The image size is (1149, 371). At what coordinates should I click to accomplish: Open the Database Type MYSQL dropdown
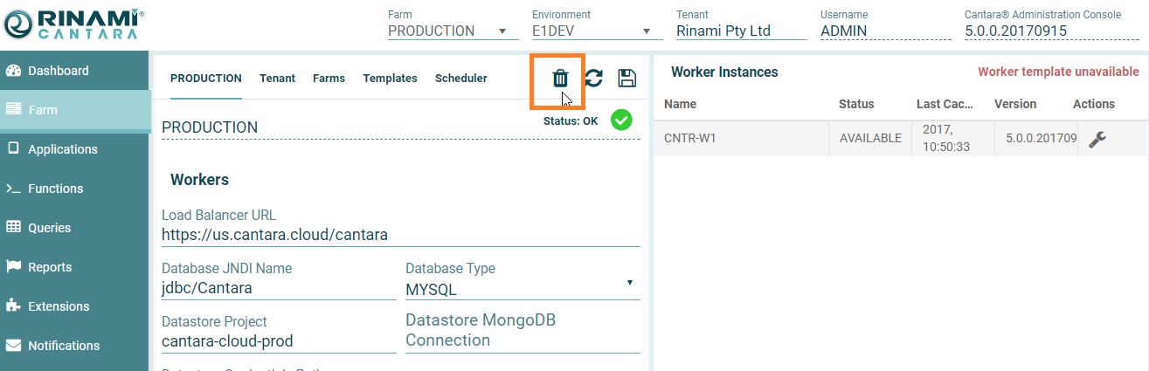coord(522,289)
